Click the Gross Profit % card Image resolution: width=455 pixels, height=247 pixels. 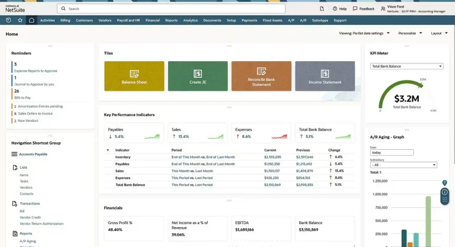(x=134, y=228)
